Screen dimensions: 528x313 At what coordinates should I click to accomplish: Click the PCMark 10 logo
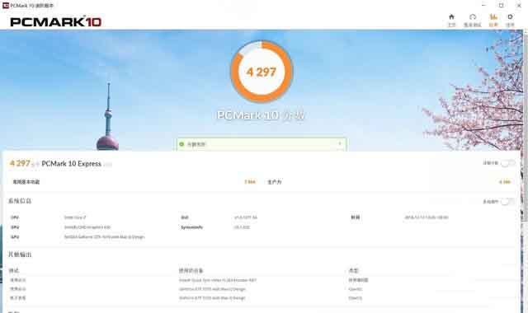pyautogui.click(x=55, y=22)
